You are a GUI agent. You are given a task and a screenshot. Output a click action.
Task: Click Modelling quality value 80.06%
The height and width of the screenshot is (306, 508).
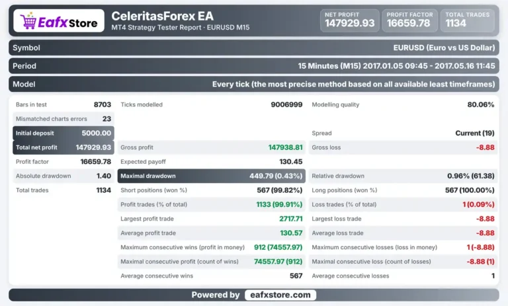(481, 104)
